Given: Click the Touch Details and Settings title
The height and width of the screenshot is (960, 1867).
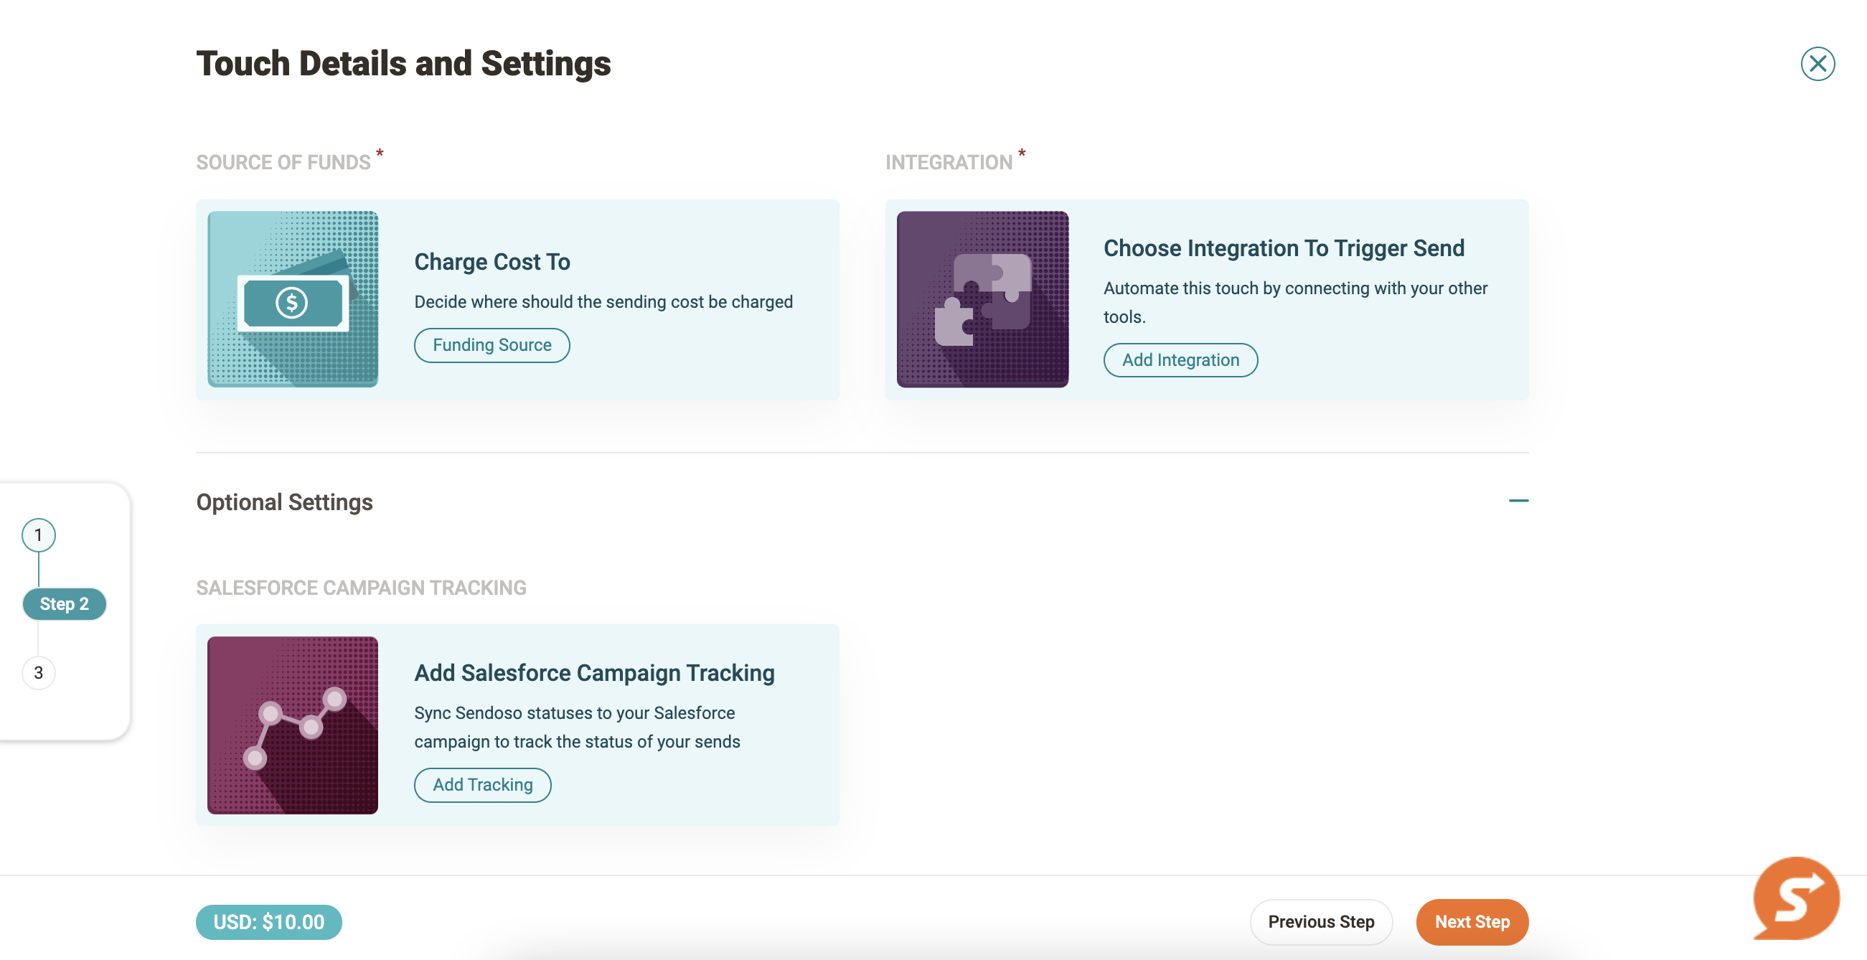Looking at the screenshot, I should pos(403,64).
